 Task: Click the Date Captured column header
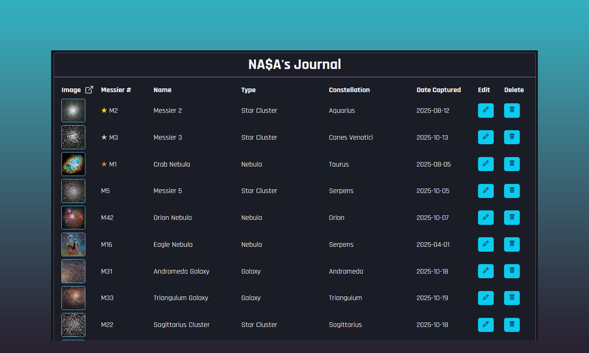[x=438, y=90]
